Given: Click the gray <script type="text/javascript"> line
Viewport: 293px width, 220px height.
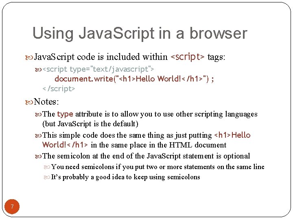Looking at the screenshot, I should (98, 69).
